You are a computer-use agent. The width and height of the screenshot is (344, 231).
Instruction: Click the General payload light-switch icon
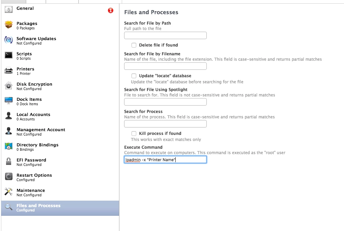[8, 9]
